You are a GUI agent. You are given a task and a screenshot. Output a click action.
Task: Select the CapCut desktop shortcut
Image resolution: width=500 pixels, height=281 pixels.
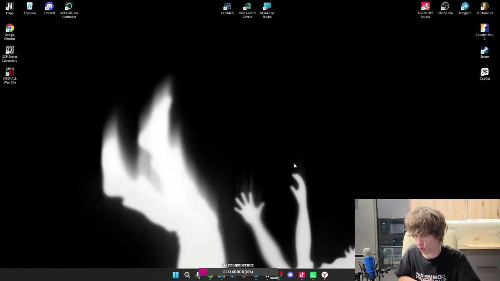coord(485,74)
